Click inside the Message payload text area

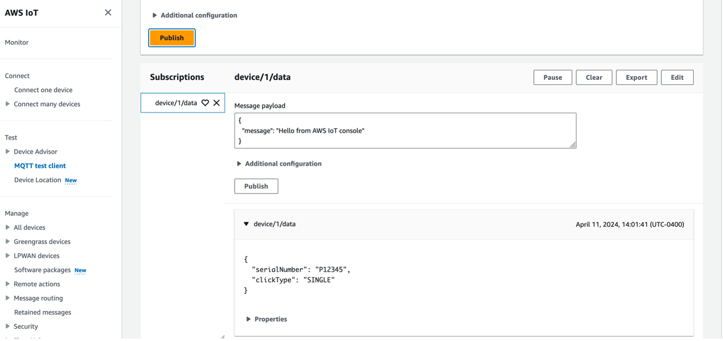[404, 130]
